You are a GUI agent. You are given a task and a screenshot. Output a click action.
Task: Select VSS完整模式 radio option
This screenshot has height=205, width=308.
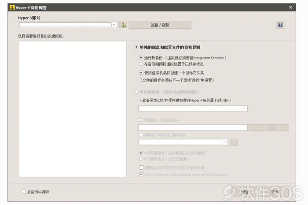pos(141,153)
